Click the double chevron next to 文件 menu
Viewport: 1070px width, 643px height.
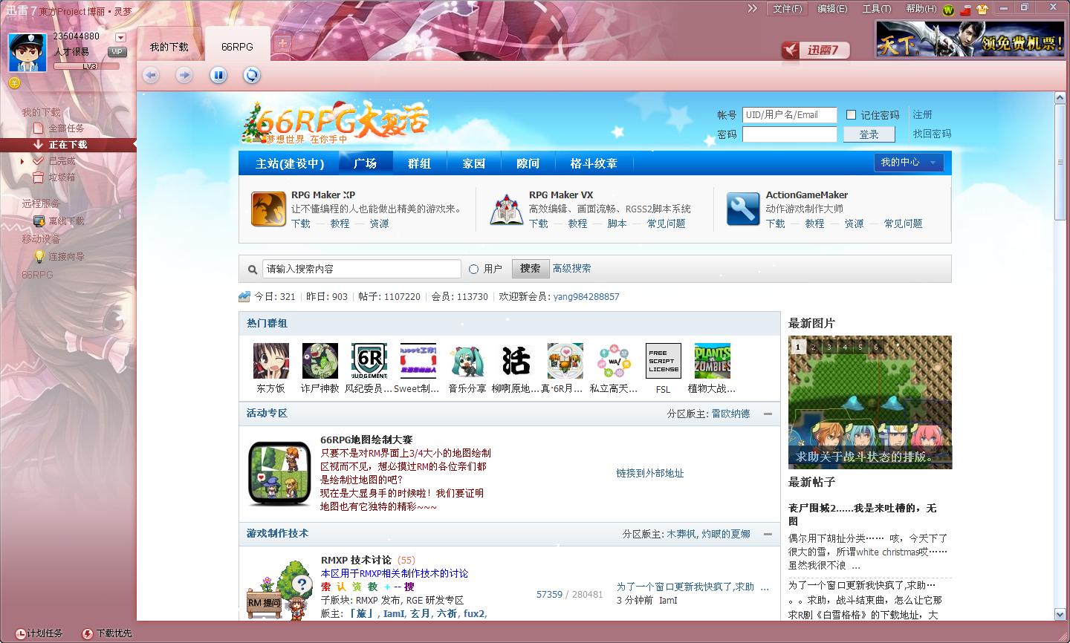[753, 8]
